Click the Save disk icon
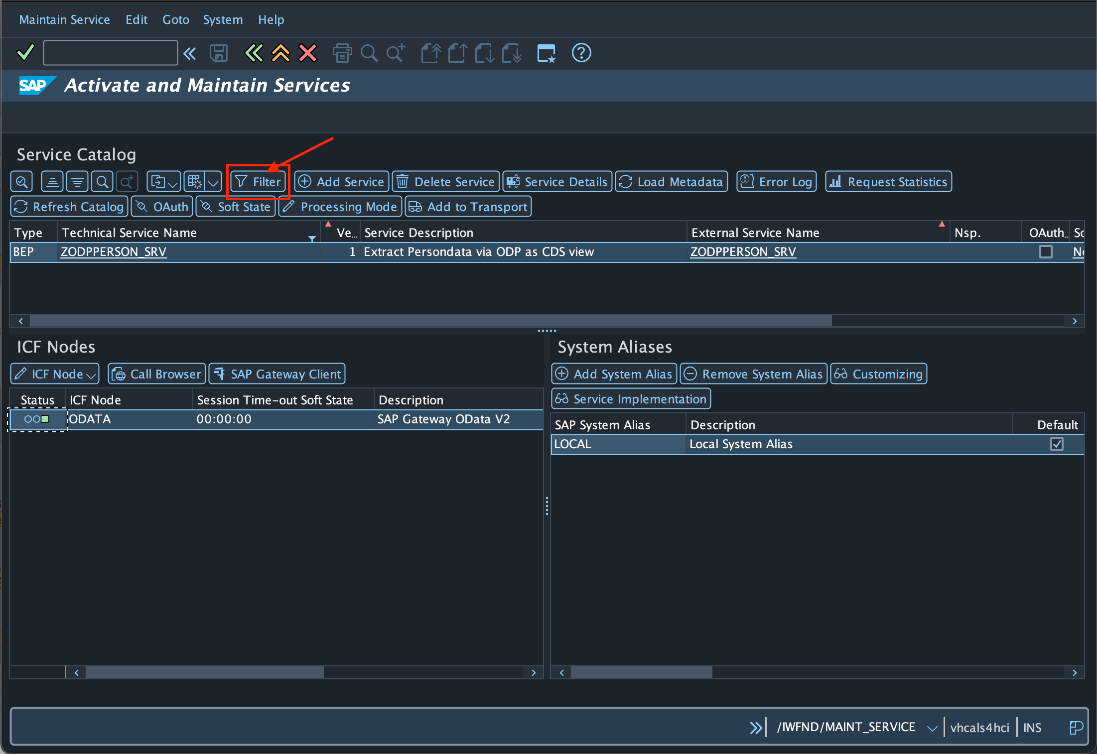This screenshot has width=1097, height=754. [218, 53]
